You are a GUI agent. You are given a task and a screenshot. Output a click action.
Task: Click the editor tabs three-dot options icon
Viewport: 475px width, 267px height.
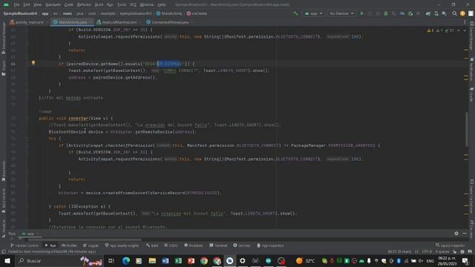pos(465,22)
